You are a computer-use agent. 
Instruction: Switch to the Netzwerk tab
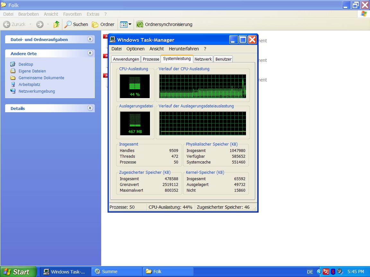point(203,59)
